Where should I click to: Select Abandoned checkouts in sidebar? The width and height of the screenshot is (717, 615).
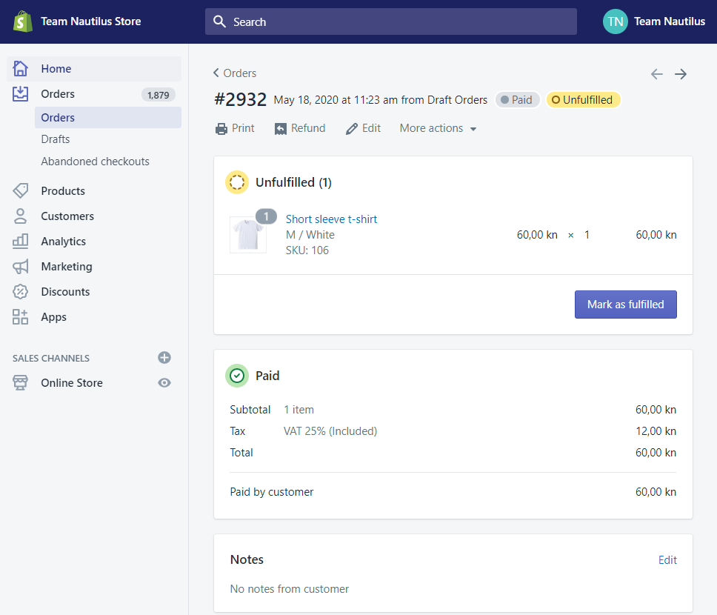95,162
